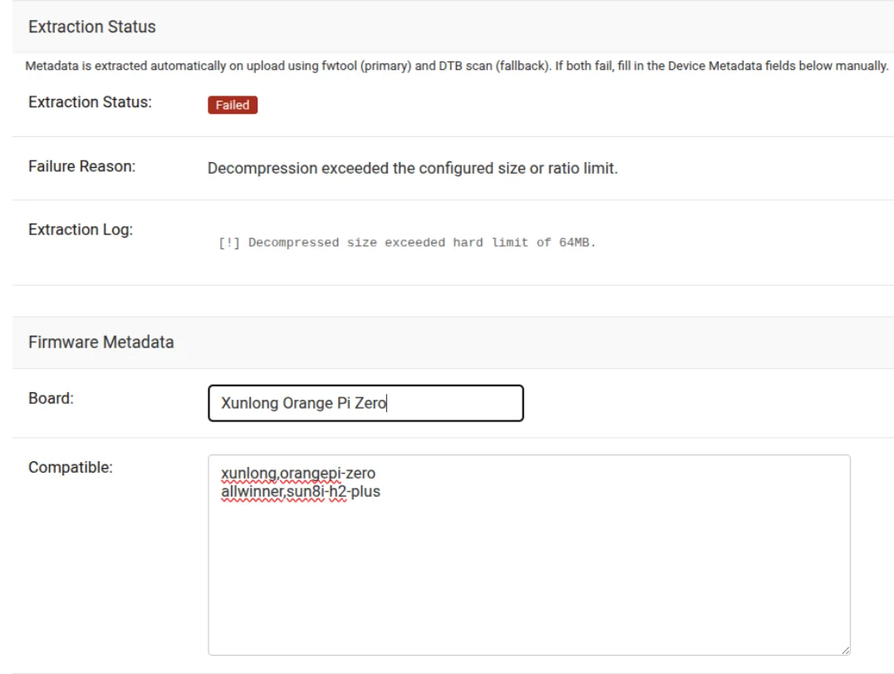Viewport: 894px width, 674px height.
Task: Select the Extraction Status section heading
Action: point(91,27)
